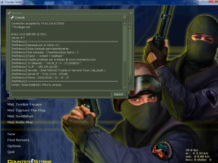Click the console scrollbar up arrow

click(125, 23)
